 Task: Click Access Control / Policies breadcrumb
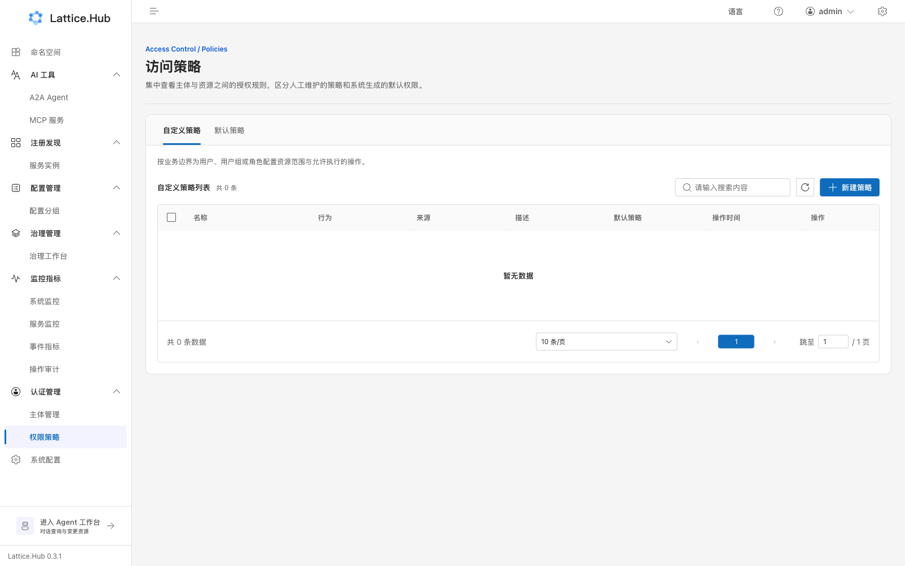186,49
